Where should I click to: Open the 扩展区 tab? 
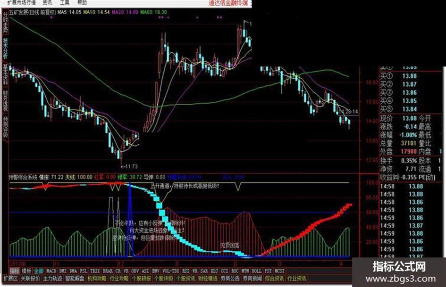click(x=10, y=279)
